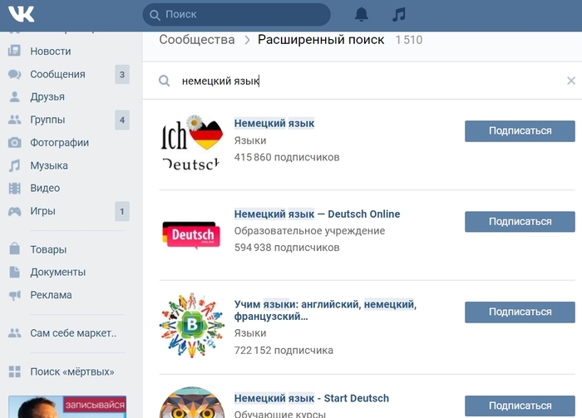Click the записывайся advertisement image
The width and height of the screenshot is (582, 418).
(67, 407)
